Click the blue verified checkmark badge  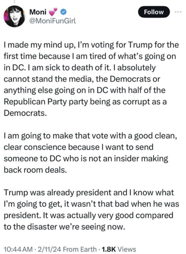pyautogui.click(x=64, y=12)
